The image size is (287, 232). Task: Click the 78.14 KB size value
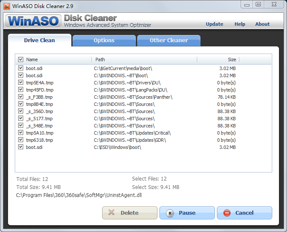[227, 97]
